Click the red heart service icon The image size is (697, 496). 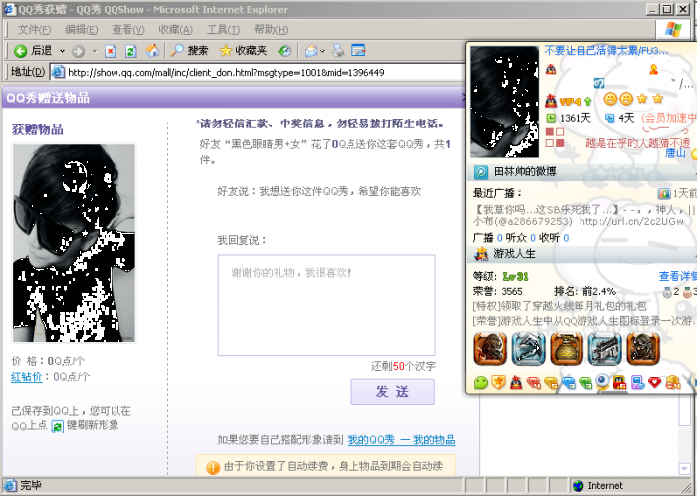click(655, 382)
